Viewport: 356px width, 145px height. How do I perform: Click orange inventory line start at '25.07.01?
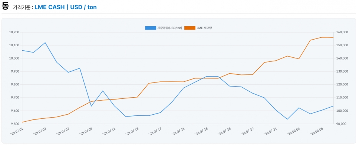pyautogui.click(x=22, y=122)
